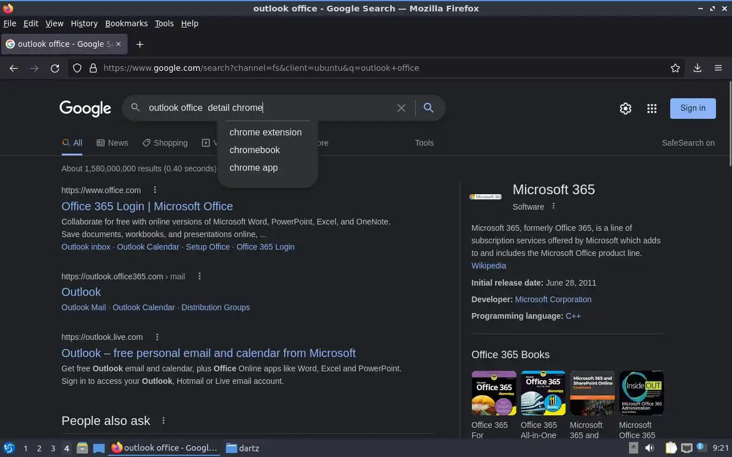
Task: Open options dots for outlook.live.com result
Action: pos(157,337)
